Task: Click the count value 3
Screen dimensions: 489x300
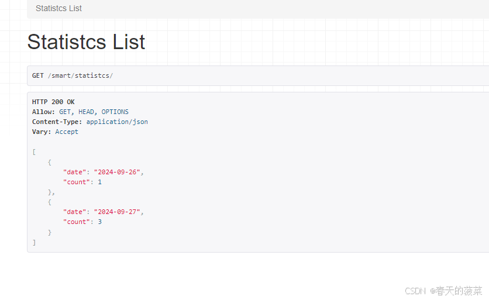Action: point(100,222)
